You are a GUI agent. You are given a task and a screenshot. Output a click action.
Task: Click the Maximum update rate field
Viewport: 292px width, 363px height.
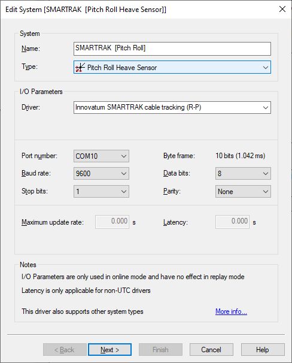coord(112,222)
